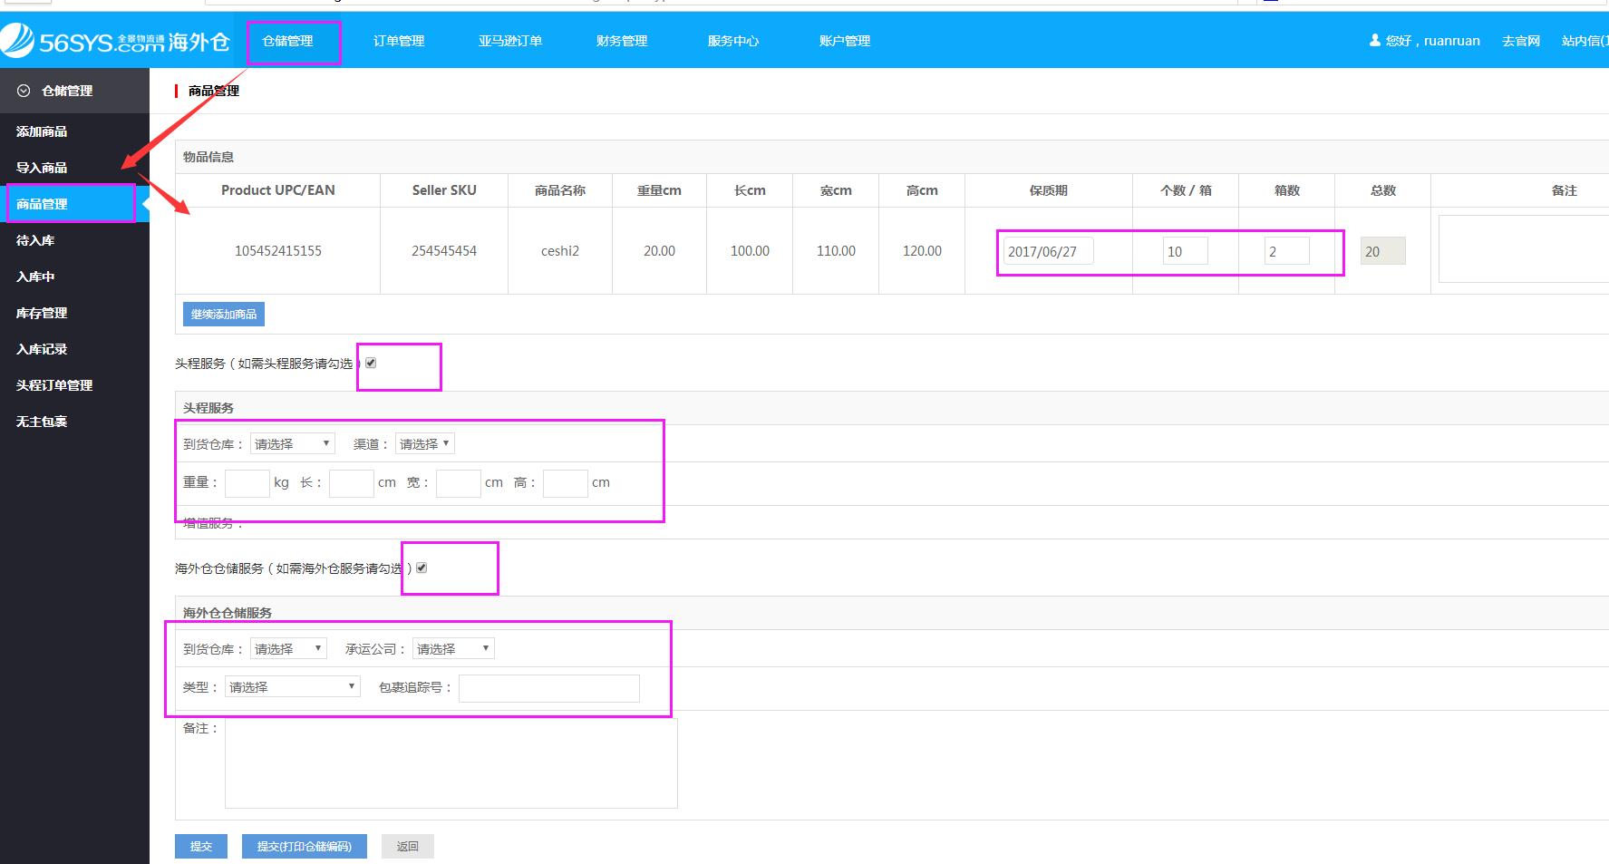Open the 订单管理 top menu
This screenshot has height=864, width=1609.
(x=399, y=41)
